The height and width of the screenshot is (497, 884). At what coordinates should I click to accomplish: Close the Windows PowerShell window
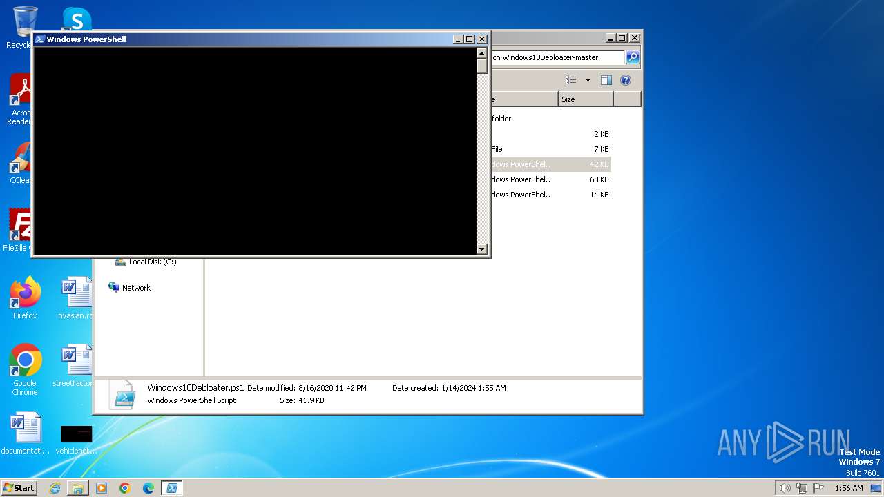tap(482, 39)
